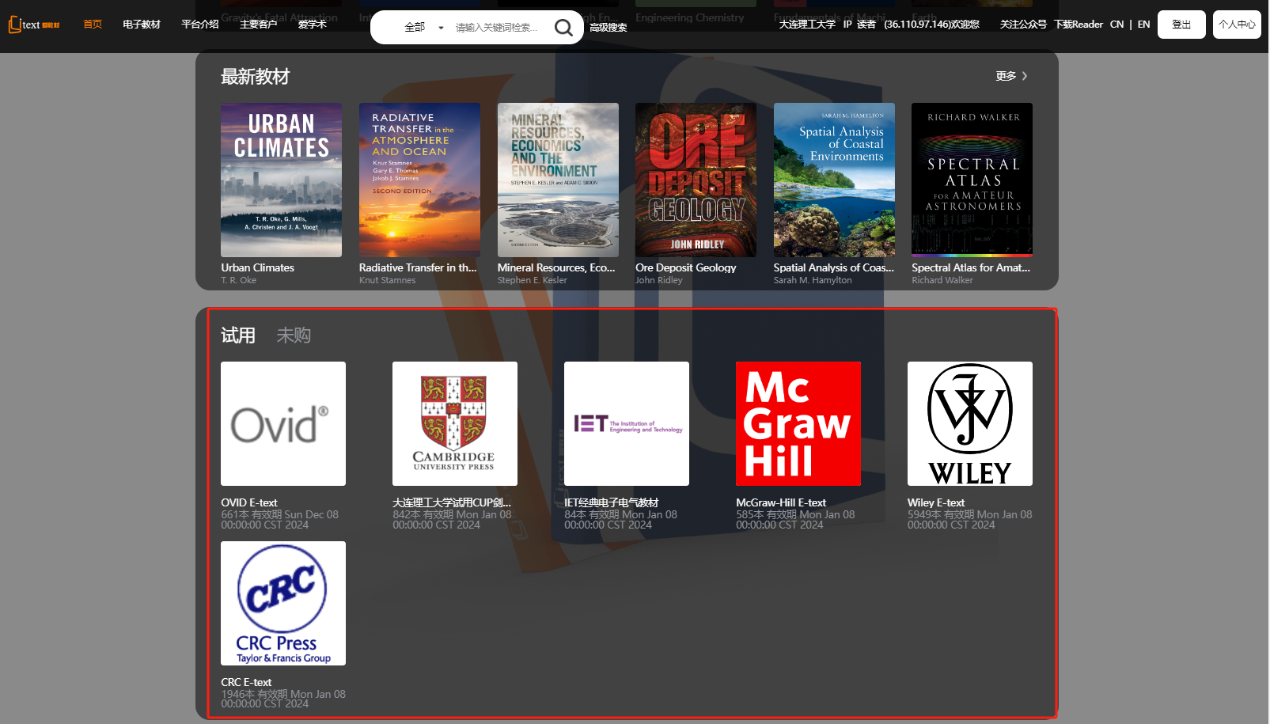Click the 登出 logout button
1270x724 pixels.
(1181, 25)
